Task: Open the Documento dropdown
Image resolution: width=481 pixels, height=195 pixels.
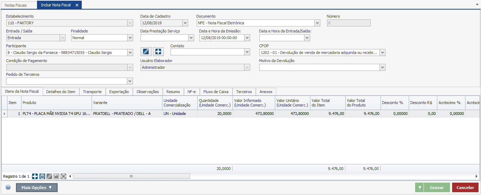Action: coord(317,23)
